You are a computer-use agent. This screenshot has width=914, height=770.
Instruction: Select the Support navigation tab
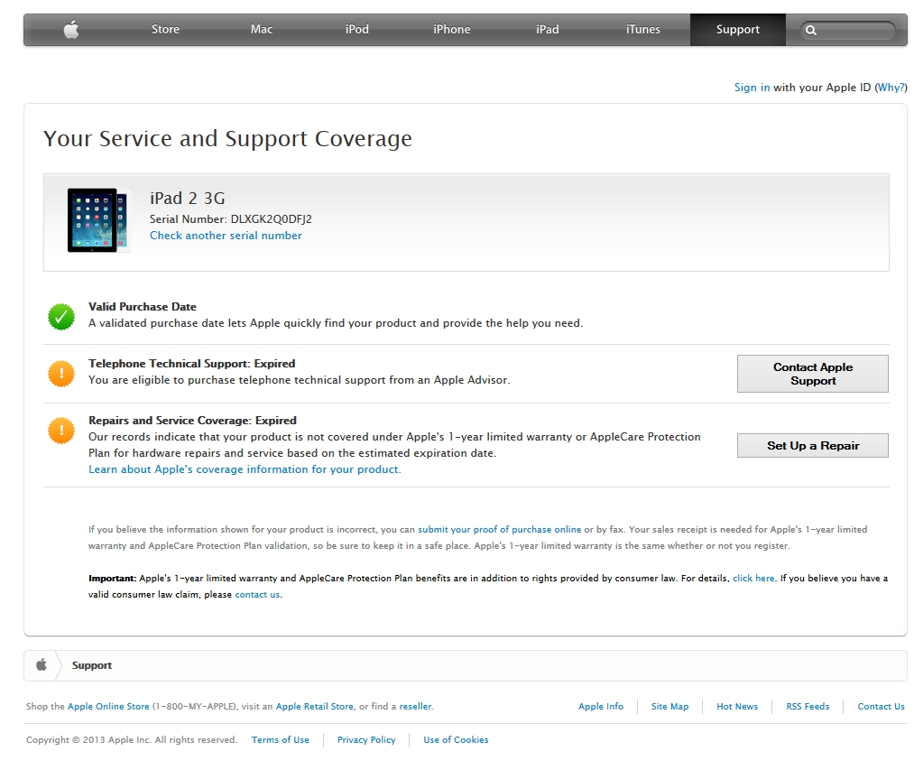click(x=738, y=29)
